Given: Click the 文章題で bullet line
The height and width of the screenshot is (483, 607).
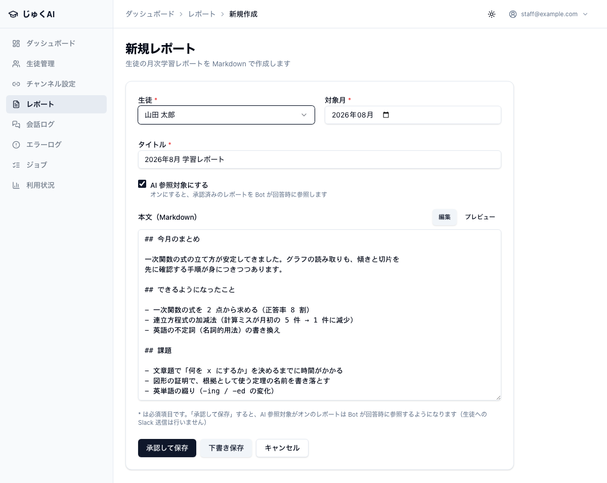Looking at the screenshot, I should 244,371.
